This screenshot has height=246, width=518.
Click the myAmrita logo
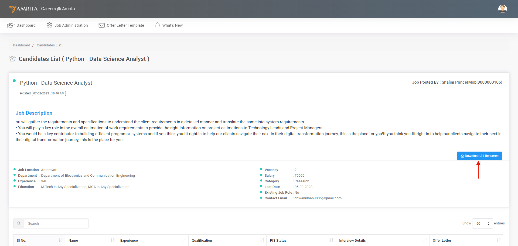pos(23,9)
